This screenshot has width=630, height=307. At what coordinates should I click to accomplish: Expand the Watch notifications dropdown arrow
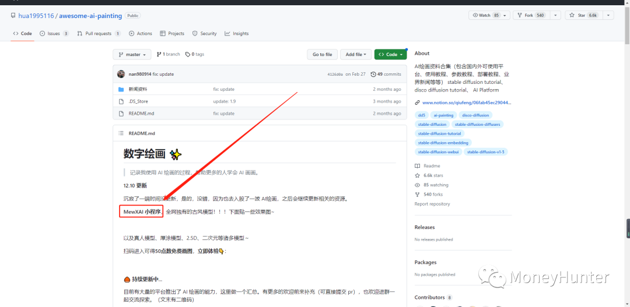pyautogui.click(x=506, y=15)
